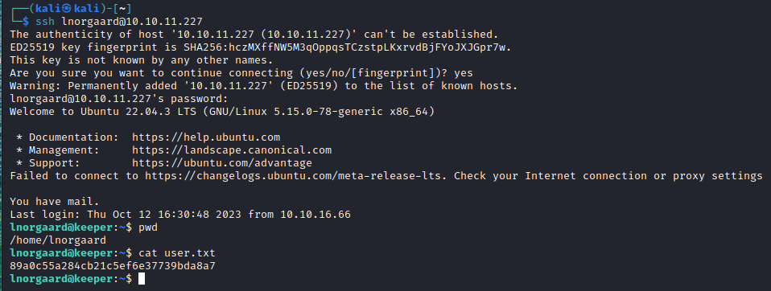Click the terminal cursor block at the prompt
This screenshot has height=291, width=771.
pos(142,279)
